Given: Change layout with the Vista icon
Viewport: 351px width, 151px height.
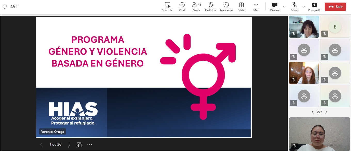Looking at the screenshot, I should (241, 5).
